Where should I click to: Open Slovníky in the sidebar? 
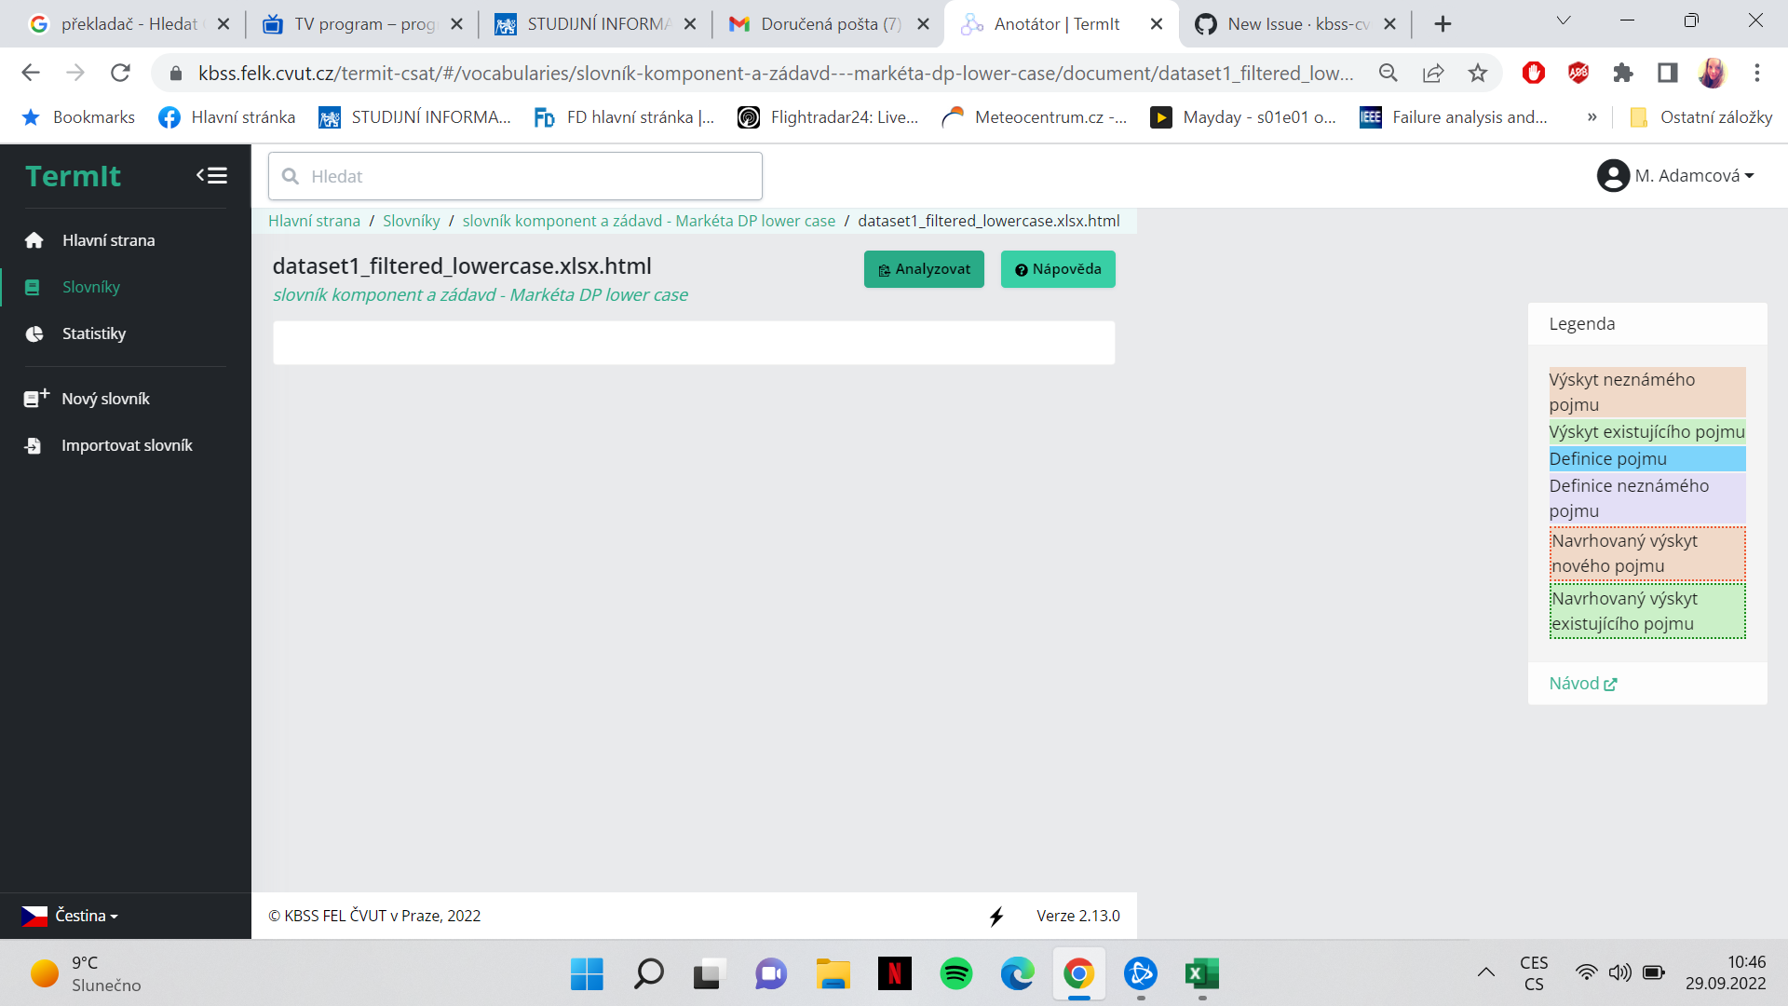click(91, 287)
